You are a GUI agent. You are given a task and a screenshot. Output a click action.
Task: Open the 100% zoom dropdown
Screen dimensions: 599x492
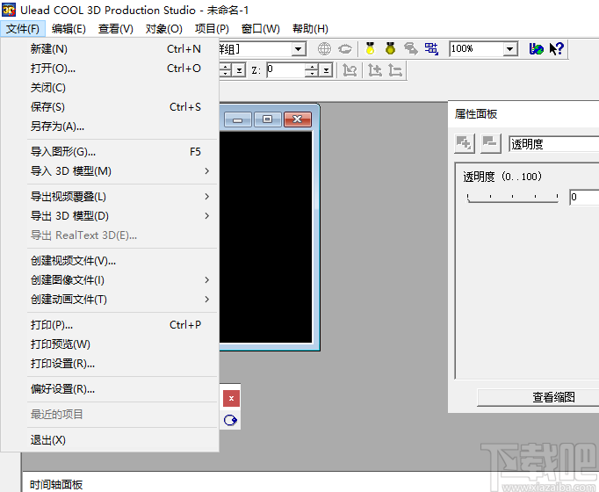(509, 49)
